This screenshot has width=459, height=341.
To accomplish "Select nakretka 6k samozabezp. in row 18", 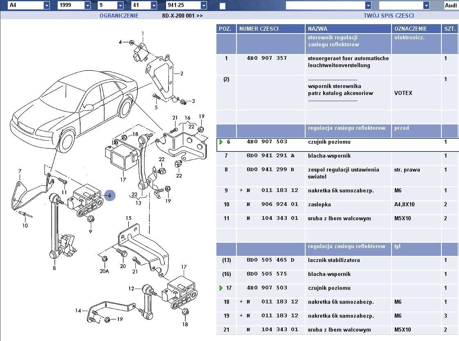I will [341, 302].
